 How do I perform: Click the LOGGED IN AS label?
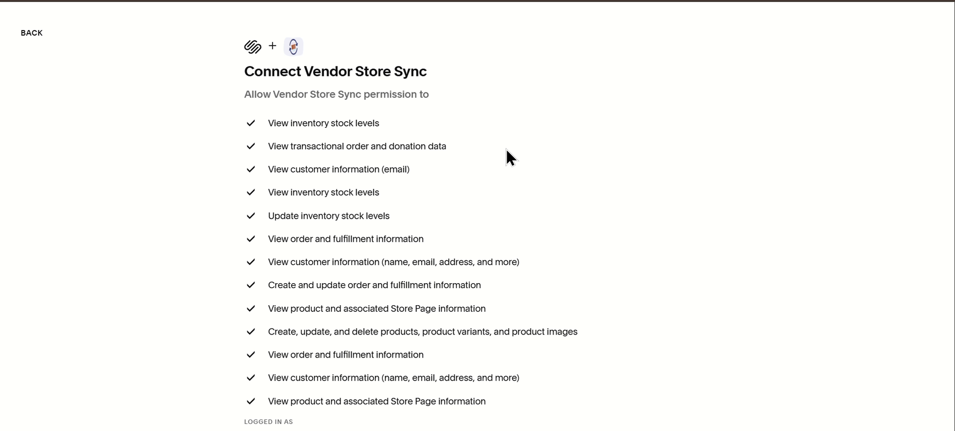tap(268, 422)
